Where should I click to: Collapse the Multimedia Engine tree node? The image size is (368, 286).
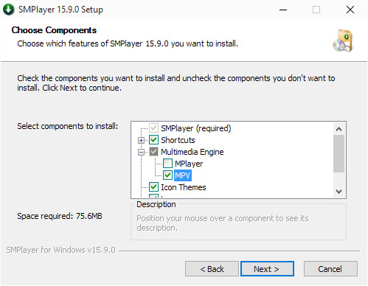point(141,152)
